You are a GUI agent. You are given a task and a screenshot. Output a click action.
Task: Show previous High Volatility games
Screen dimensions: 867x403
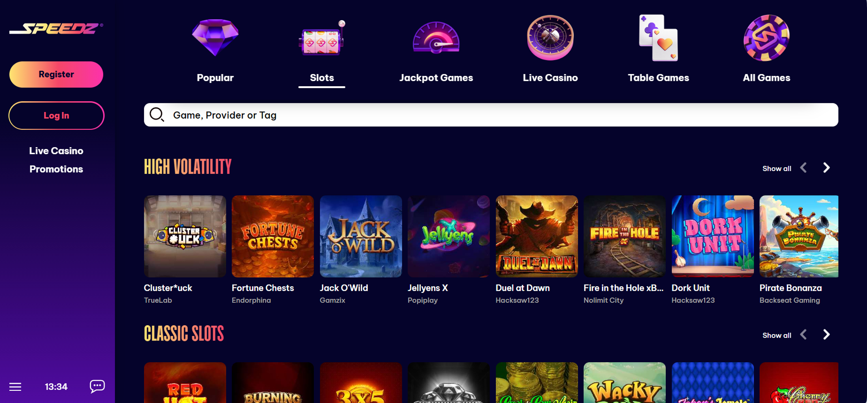pyautogui.click(x=804, y=168)
